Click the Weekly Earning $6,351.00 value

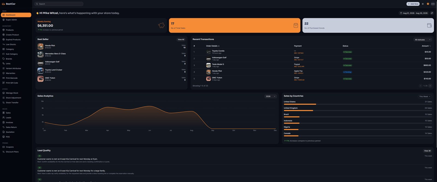click(45, 26)
